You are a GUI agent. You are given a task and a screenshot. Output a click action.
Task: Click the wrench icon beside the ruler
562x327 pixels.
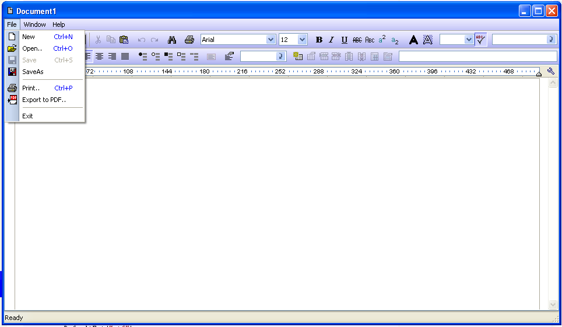[551, 71]
